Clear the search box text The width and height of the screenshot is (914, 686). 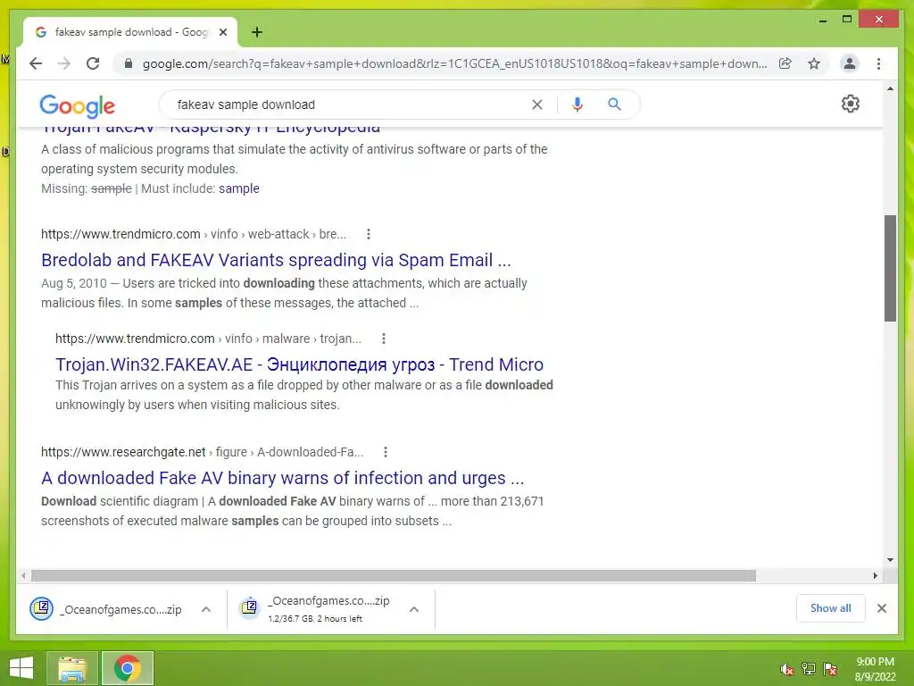[536, 105]
